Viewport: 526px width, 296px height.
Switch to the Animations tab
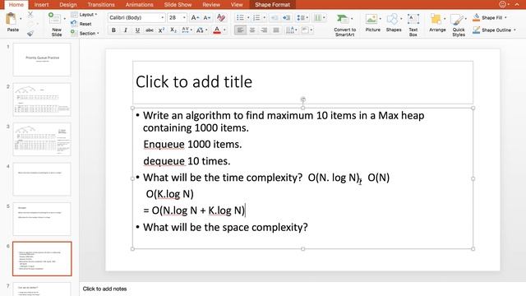click(x=139, y=5)
